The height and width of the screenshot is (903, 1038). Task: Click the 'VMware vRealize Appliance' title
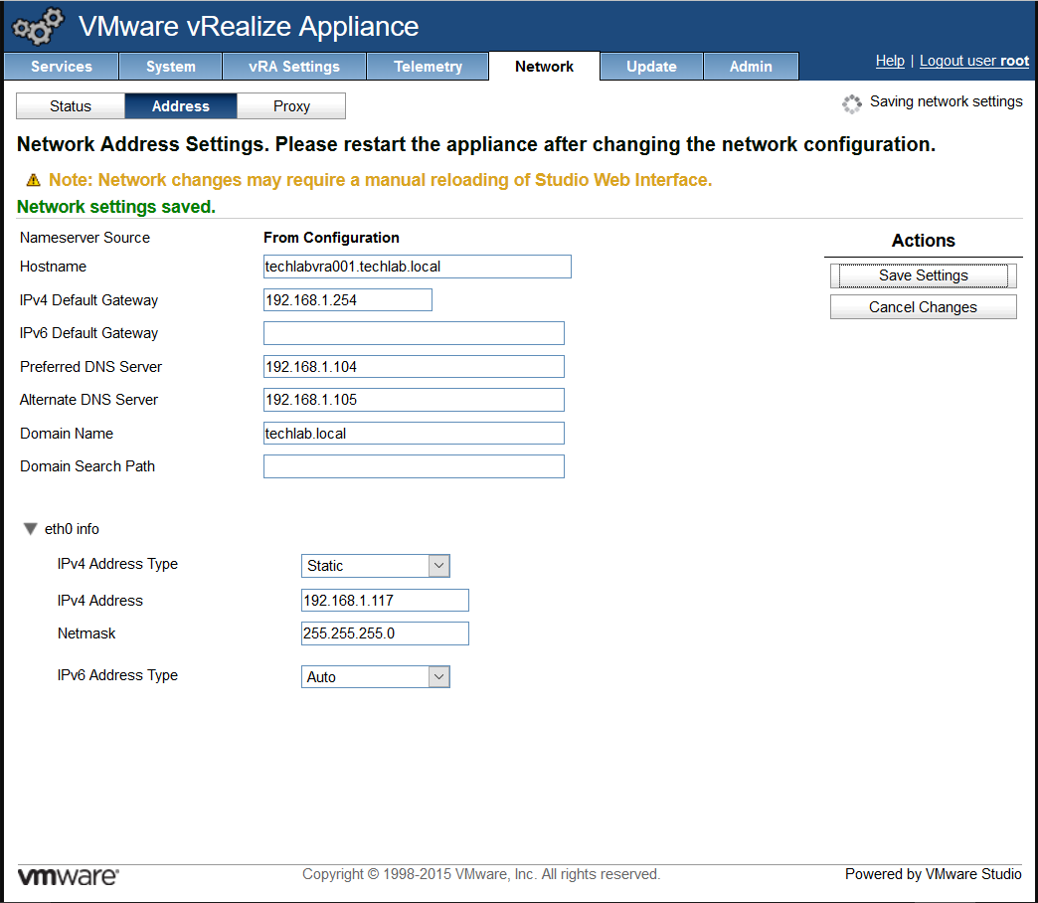click(x=249, y=27)
